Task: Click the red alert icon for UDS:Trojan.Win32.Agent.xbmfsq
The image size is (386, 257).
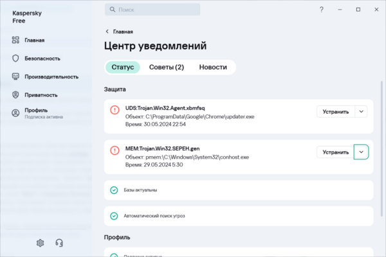Action: 115,110
